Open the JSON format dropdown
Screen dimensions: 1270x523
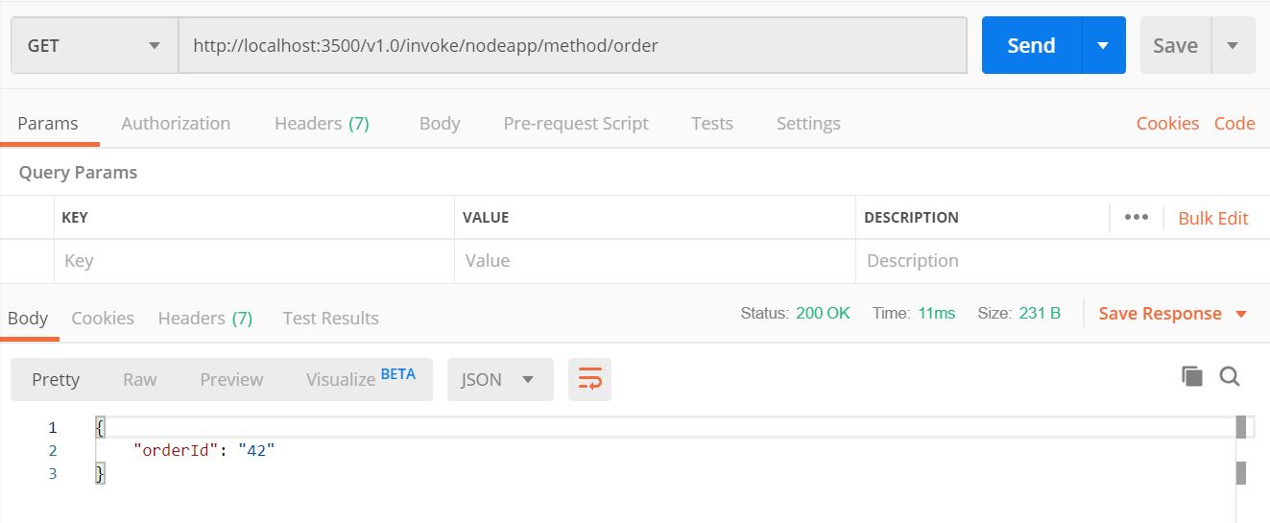(499, 379)
